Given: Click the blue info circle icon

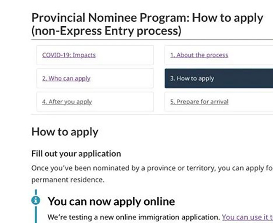Looking at the screenshot, I should [x=35, y=200].
